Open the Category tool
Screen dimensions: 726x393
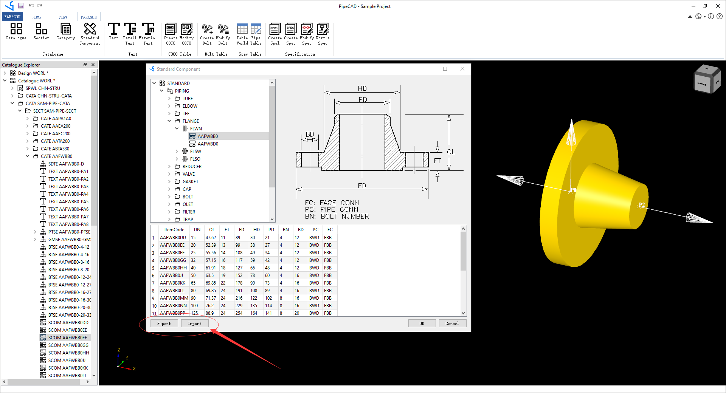[65, 33]
